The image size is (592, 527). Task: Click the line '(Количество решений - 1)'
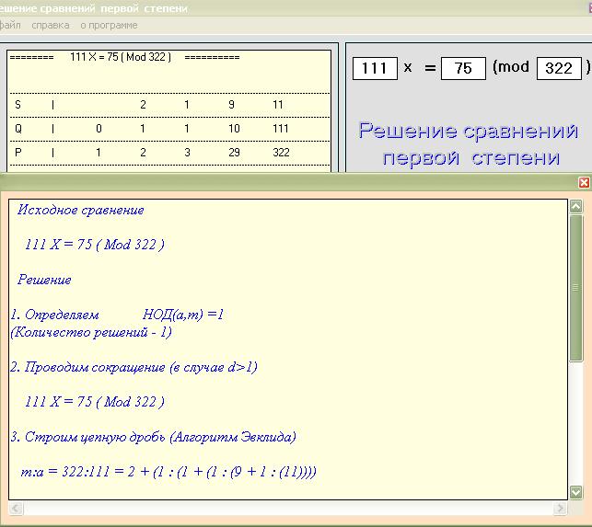coord(91,332)
